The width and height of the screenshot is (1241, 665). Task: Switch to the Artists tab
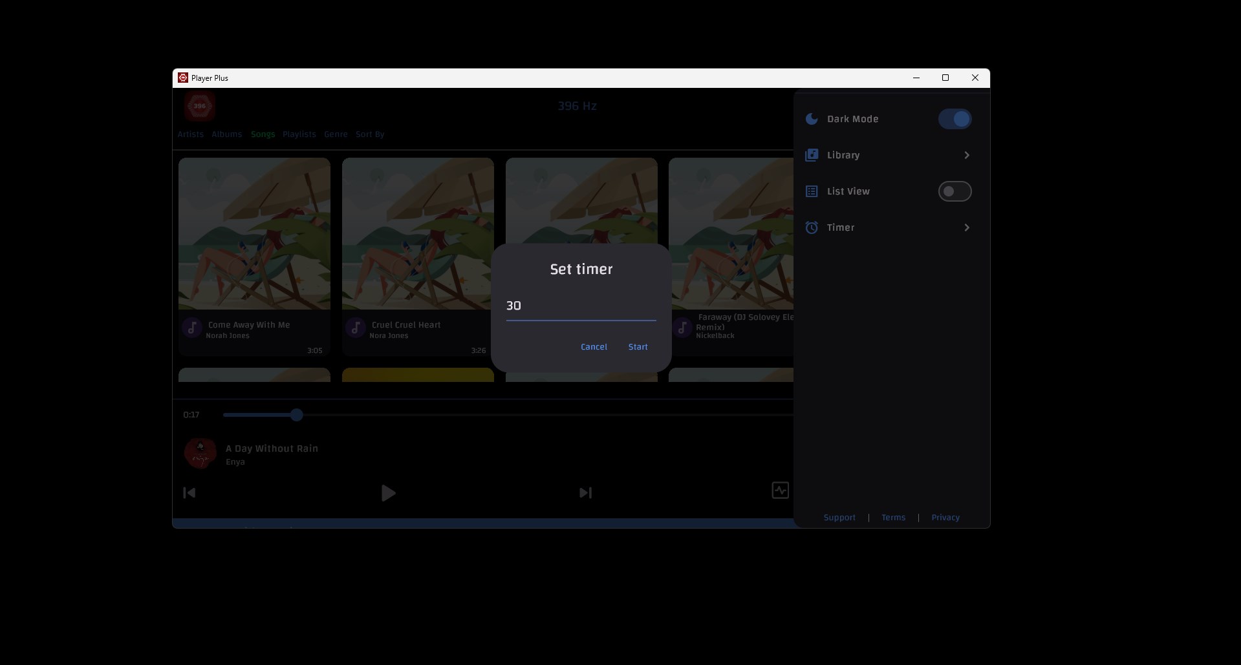point(191,134)
